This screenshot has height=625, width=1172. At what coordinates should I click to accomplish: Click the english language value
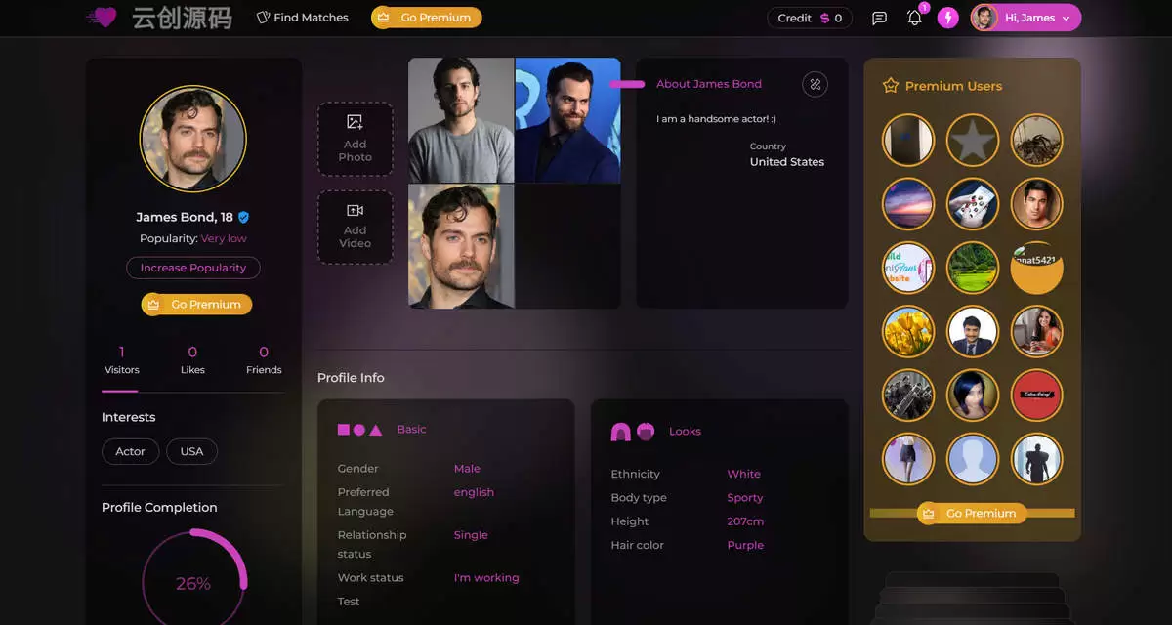tap(474, 492)
